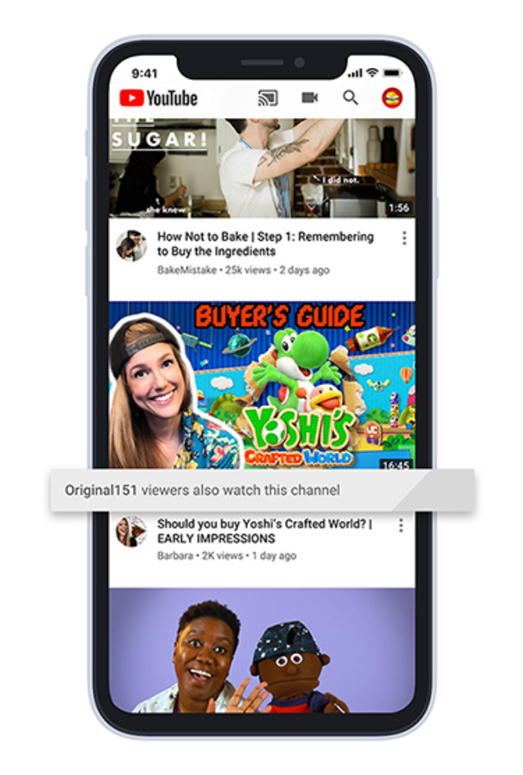Tap the BakeMistake channel avatar

pyautogui.click(x=131, y=245)
